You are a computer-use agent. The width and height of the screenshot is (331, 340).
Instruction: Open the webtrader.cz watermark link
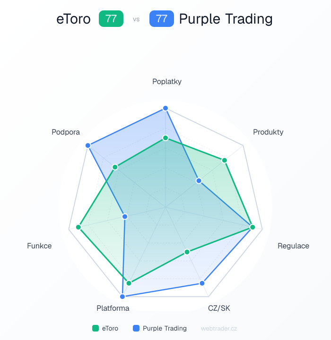[x=219, y=328]
